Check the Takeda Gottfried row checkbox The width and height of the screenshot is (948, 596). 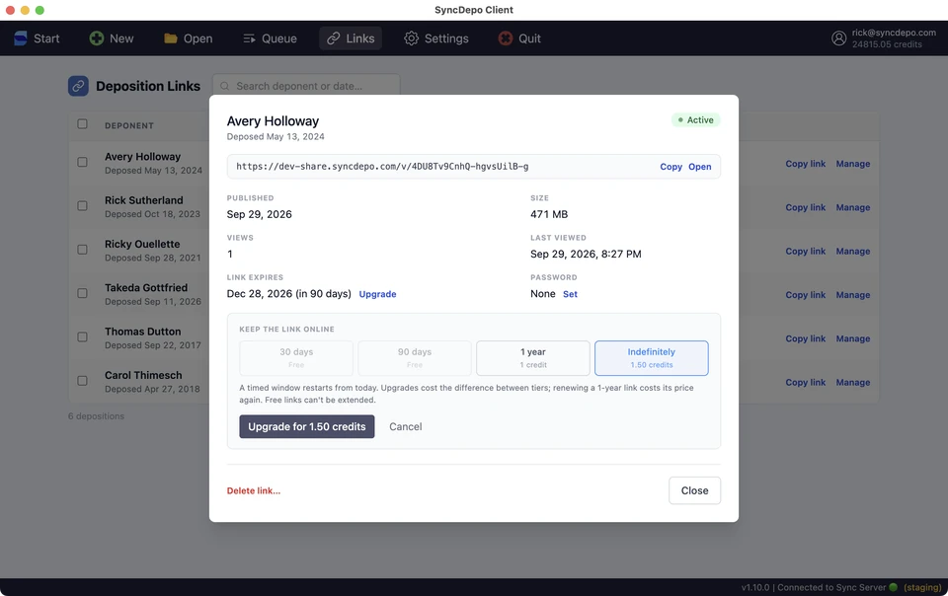pos(82,293)
